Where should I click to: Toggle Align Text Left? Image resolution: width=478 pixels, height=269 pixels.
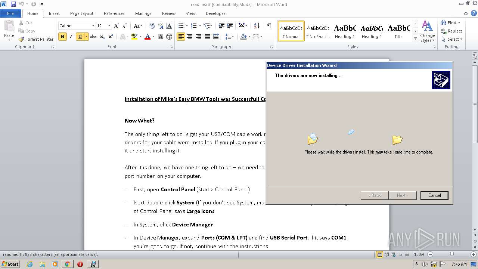click(x=181, y=37)
